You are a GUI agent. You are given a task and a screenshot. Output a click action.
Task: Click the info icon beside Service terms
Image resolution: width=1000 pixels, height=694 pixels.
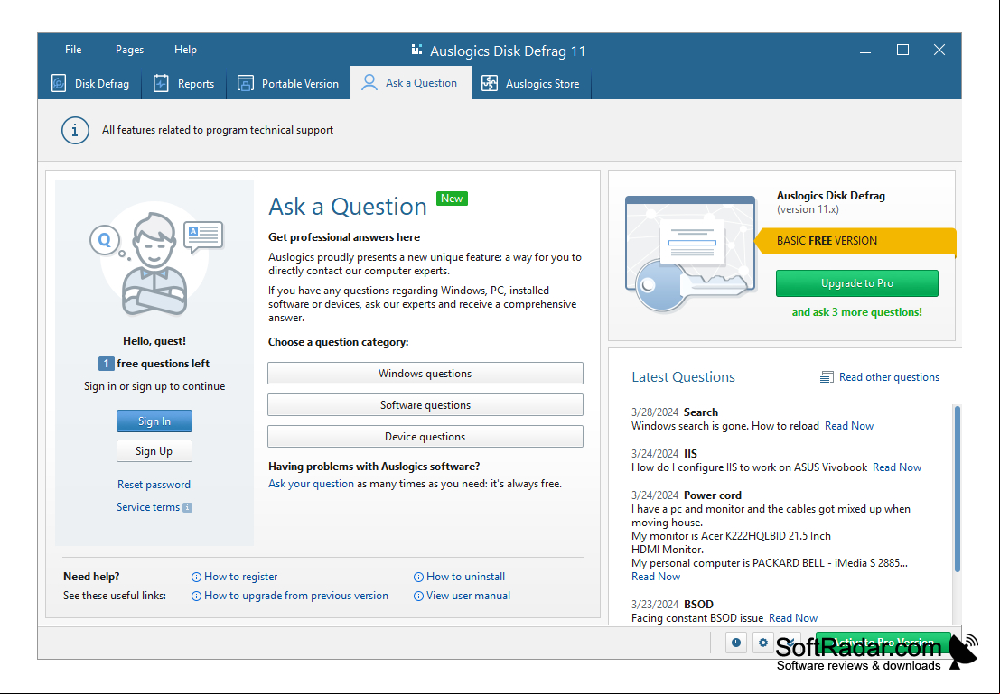pos(188,508)
